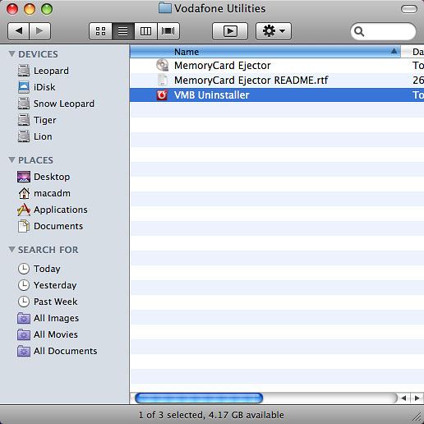
Task: Click the Vodafone Utilities folder title icon
Action: [x=165, y=8]
